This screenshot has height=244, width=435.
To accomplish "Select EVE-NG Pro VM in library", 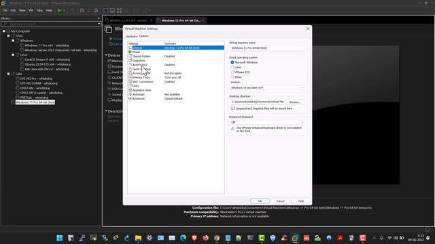I will click(x=36, y=79).
